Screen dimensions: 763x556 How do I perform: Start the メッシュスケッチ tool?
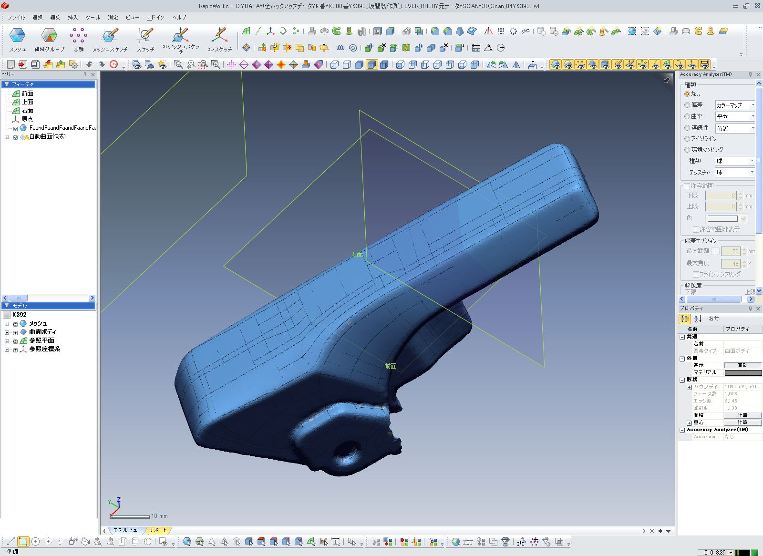[x=110, y=39]
